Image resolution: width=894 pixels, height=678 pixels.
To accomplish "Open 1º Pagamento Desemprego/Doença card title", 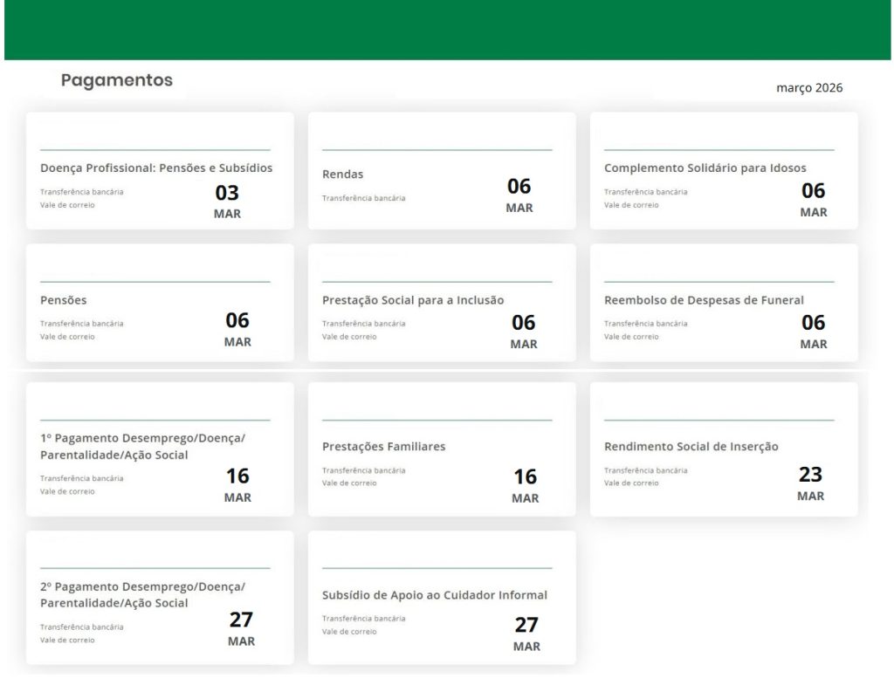I will [142, 446].
